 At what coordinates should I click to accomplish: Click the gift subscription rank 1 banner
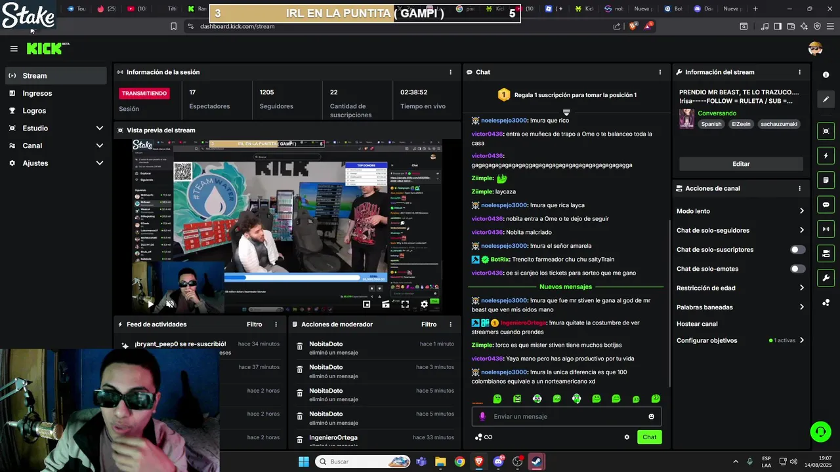tap(566, 95)
